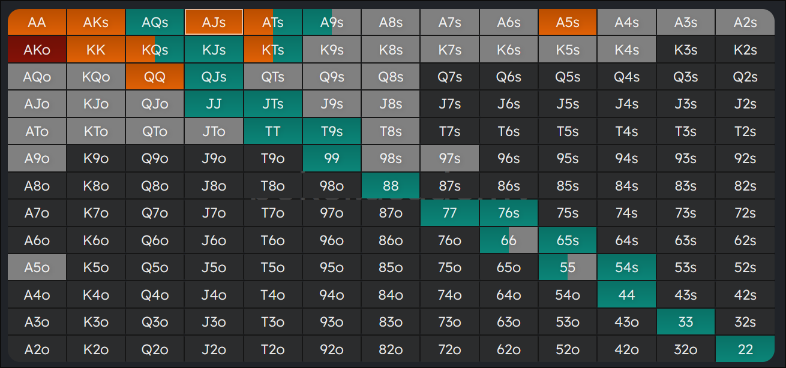Image resolution: width=786 pixels, height=368 pixels.
Task: Click the orange QQ cell
Action: pyautogui.click(x=155, y=77)
